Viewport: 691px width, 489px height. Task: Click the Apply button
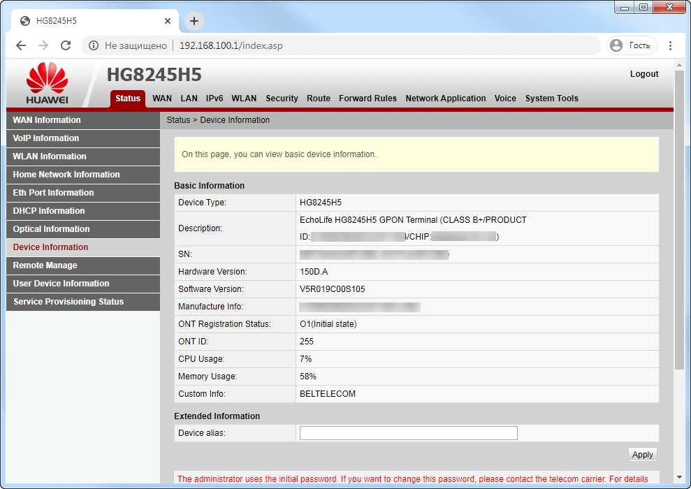[642, 455]
